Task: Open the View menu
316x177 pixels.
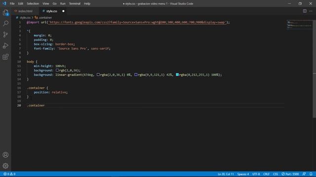Action: [x=46, y=3]
